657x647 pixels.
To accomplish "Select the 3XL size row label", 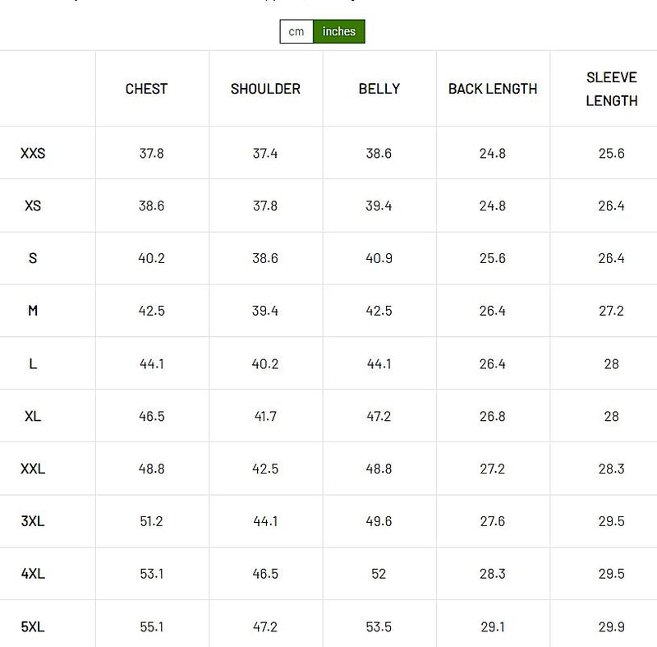I will pos(33,521).
